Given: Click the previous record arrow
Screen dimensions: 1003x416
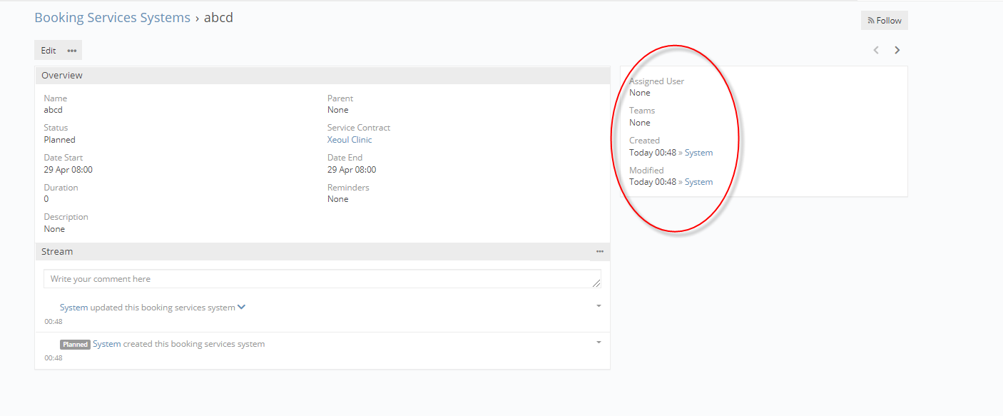Looking at the screenshot, I should [876, 50].
